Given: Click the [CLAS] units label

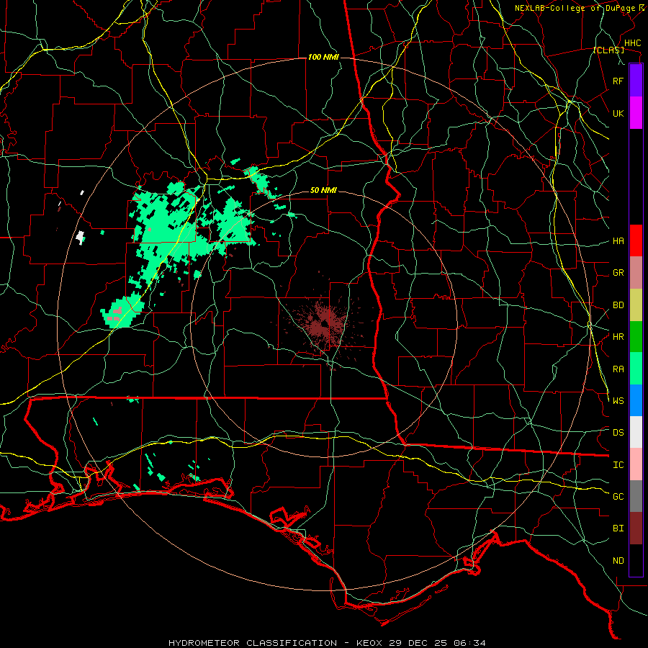Looking at the screenshot, I should click(608, 50).
